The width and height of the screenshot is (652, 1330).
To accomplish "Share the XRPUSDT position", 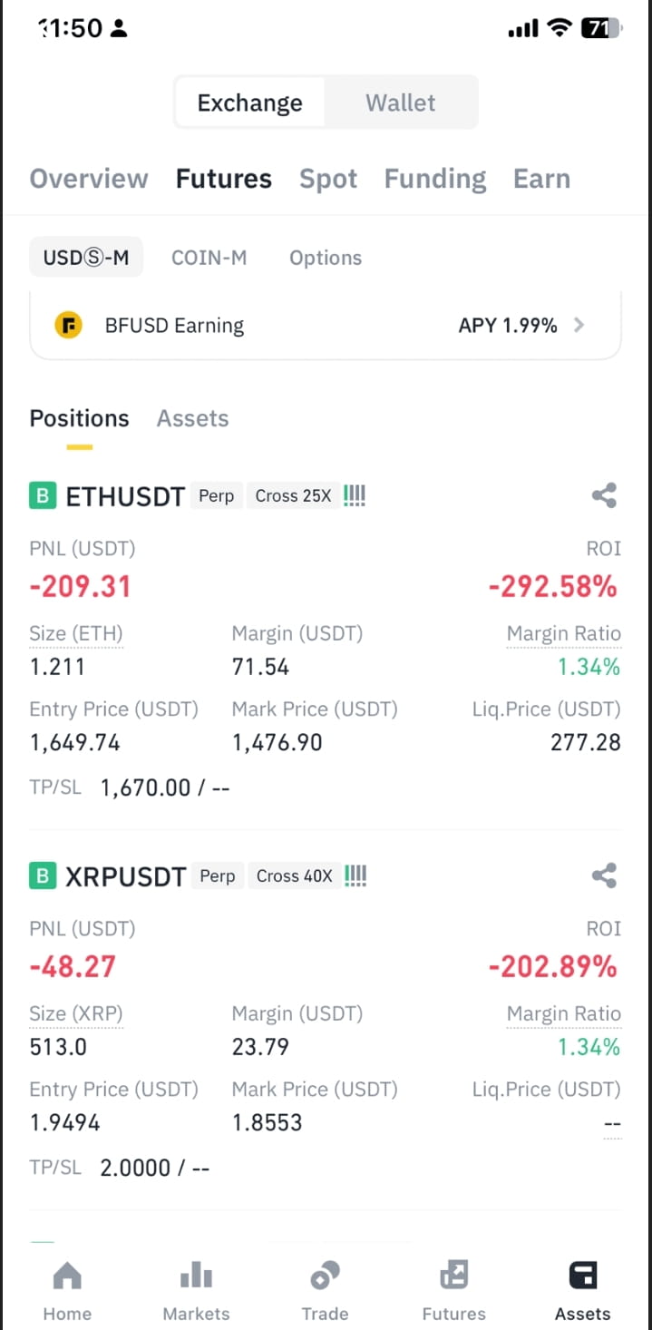I will click(x=604, y=875).
